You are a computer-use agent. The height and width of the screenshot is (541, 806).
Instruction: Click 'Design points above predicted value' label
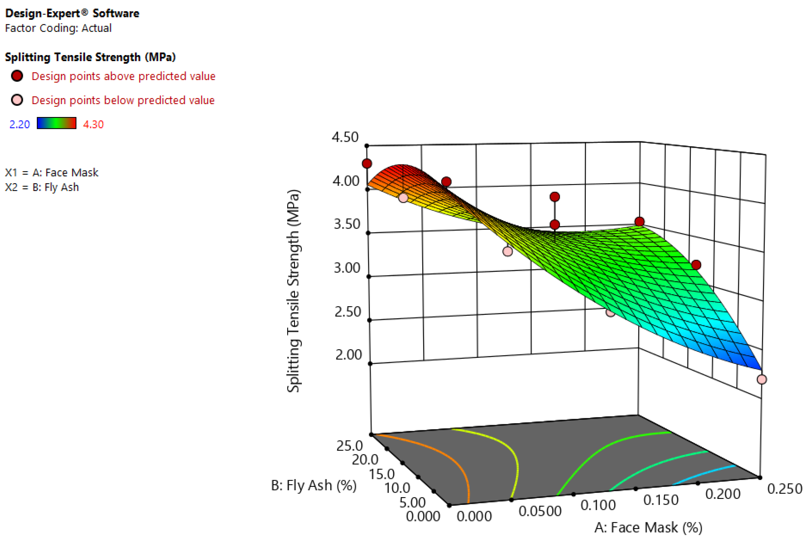pyautogui.click(x=123, y=76)
